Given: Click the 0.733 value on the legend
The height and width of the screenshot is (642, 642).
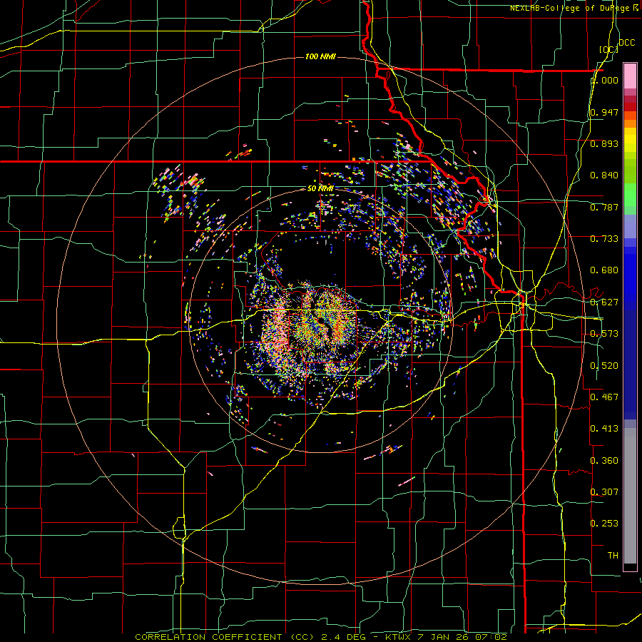Looking at the screenshot, I should [604, 239].
